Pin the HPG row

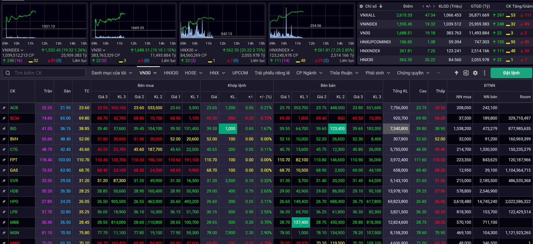point(4,202)
